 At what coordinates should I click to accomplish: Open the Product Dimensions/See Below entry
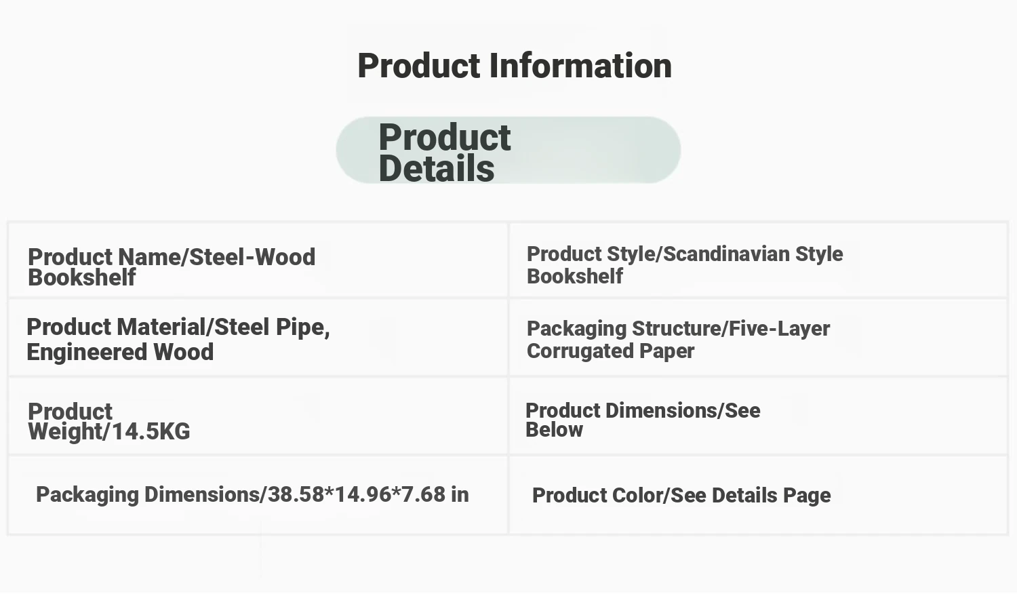[758, 416]
